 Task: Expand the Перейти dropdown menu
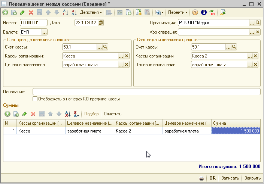178,12
